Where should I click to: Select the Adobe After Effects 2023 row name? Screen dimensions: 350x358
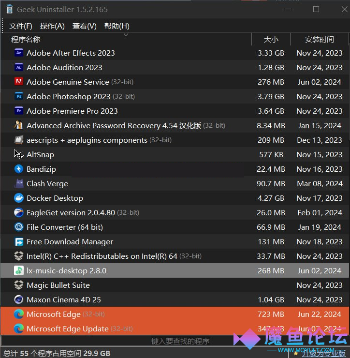point(71,53)
